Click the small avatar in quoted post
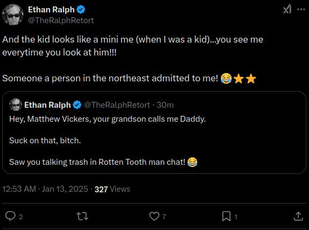This screenshot has width=309, height=230. [16, 104]
